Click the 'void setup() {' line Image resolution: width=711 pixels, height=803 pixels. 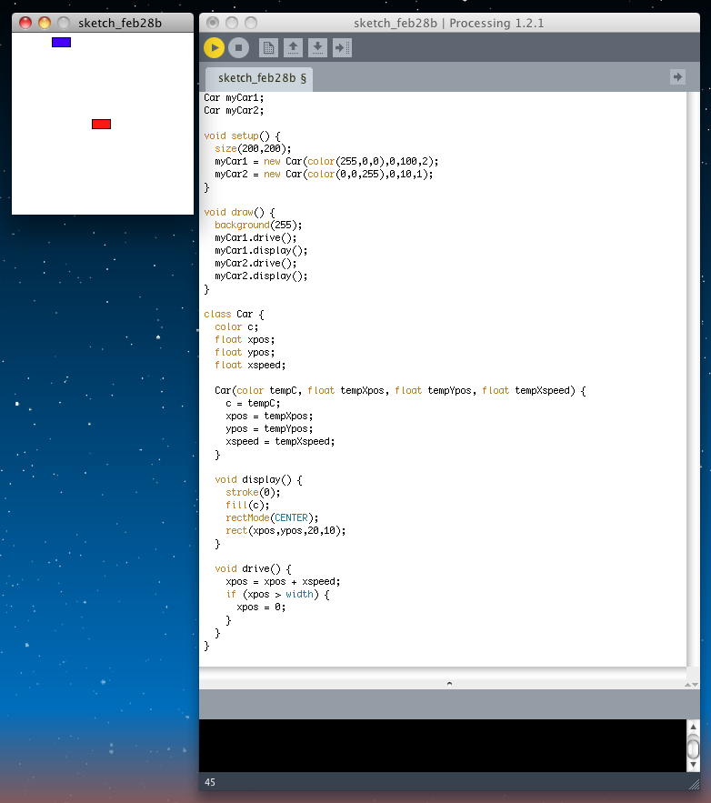pos(242,136)
